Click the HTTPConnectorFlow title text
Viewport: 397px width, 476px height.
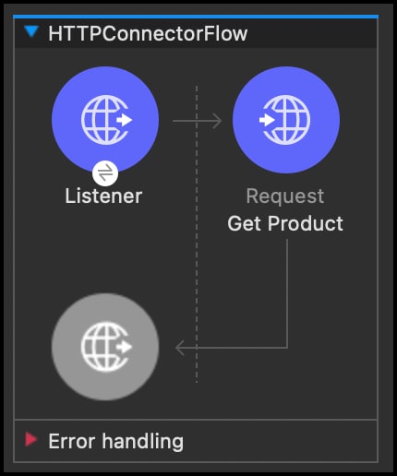coord(148,33)
